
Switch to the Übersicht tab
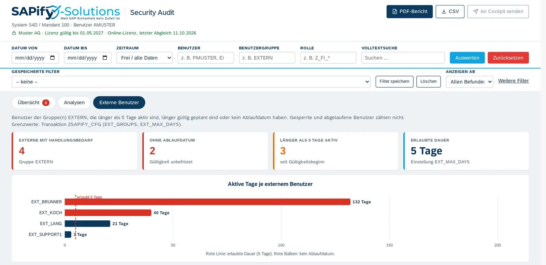(x=33, y=103)
